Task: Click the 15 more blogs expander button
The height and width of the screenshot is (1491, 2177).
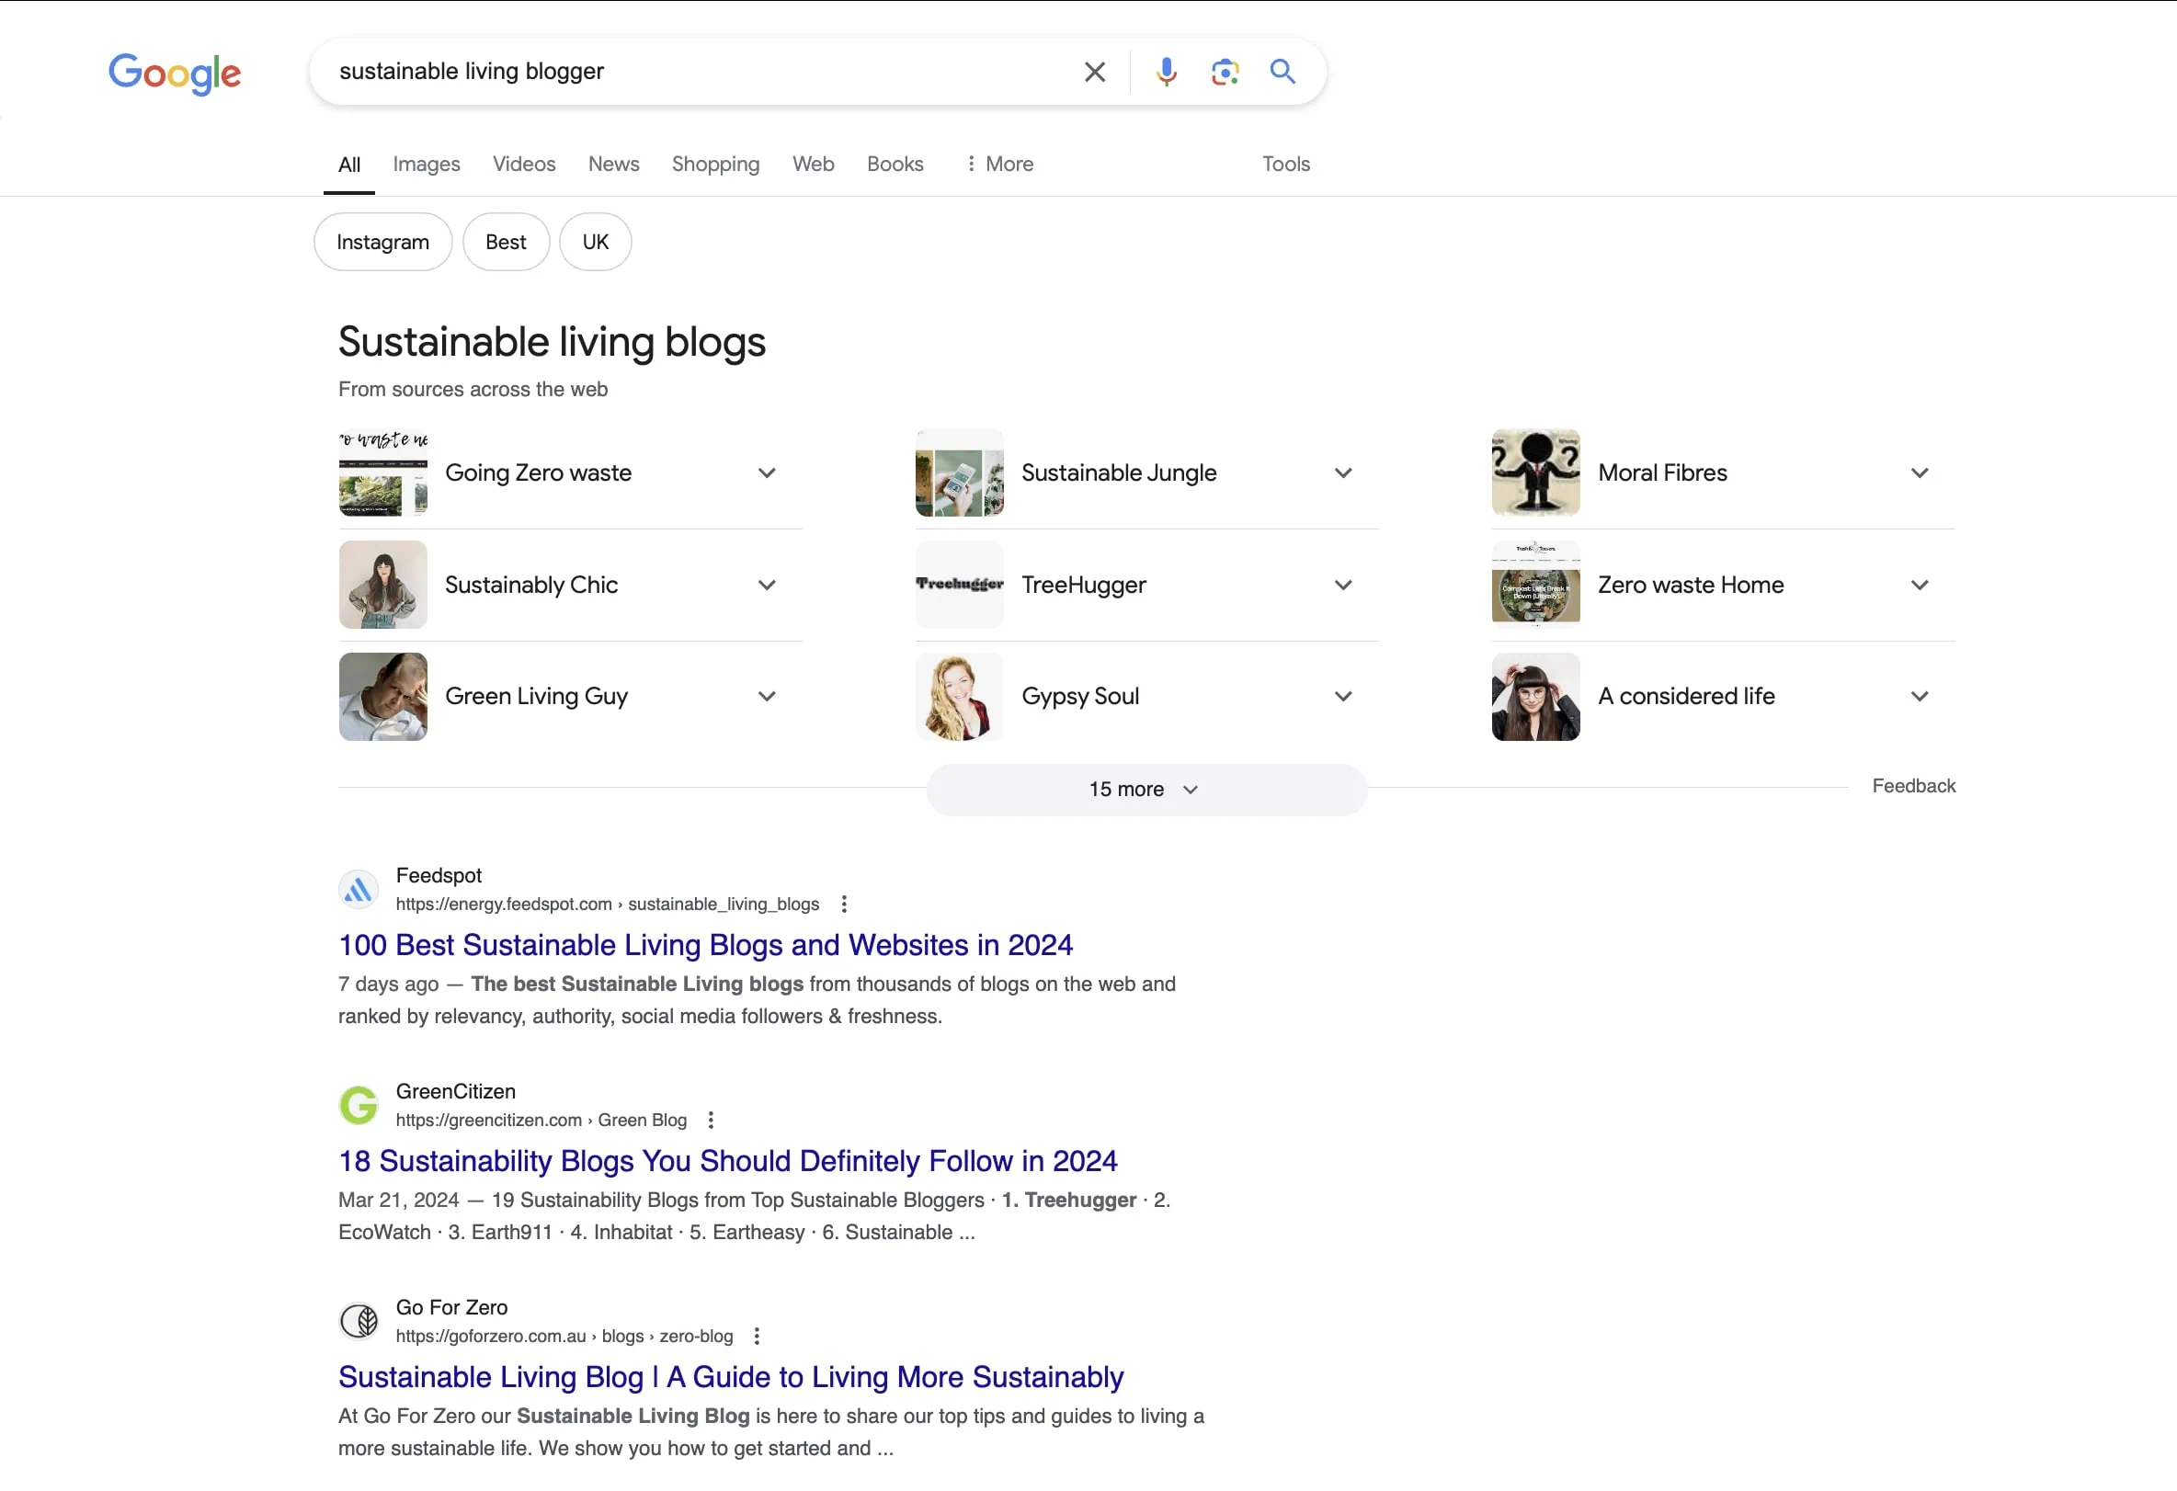Action: [x=1146, y=788]
